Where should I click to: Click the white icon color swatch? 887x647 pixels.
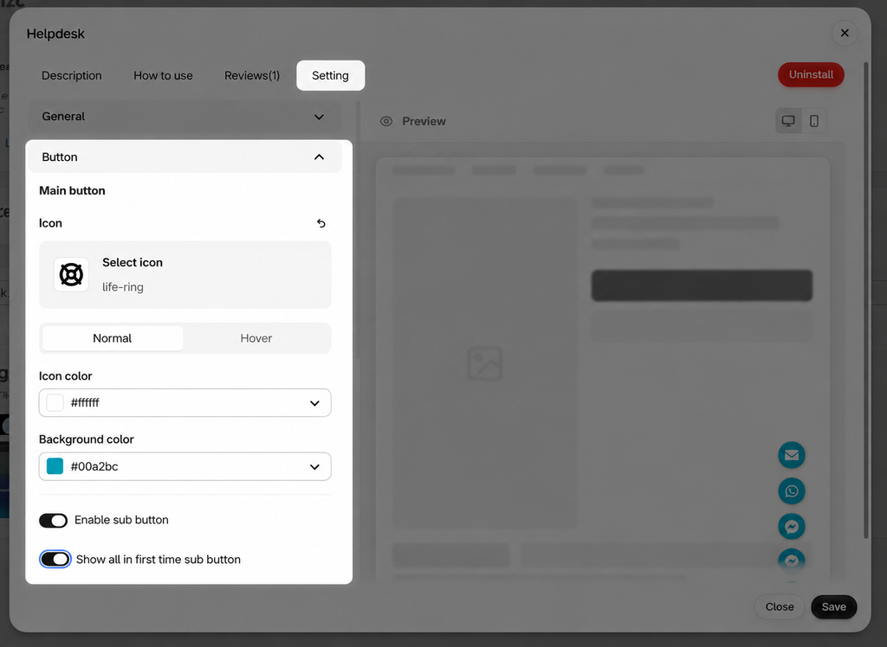55,403
